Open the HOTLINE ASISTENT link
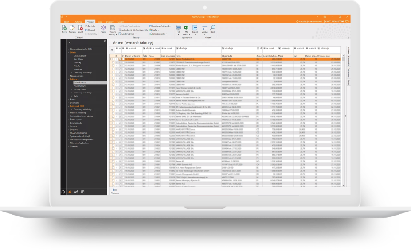The width and height of the screenshot is (411, 251). (334, 21)
